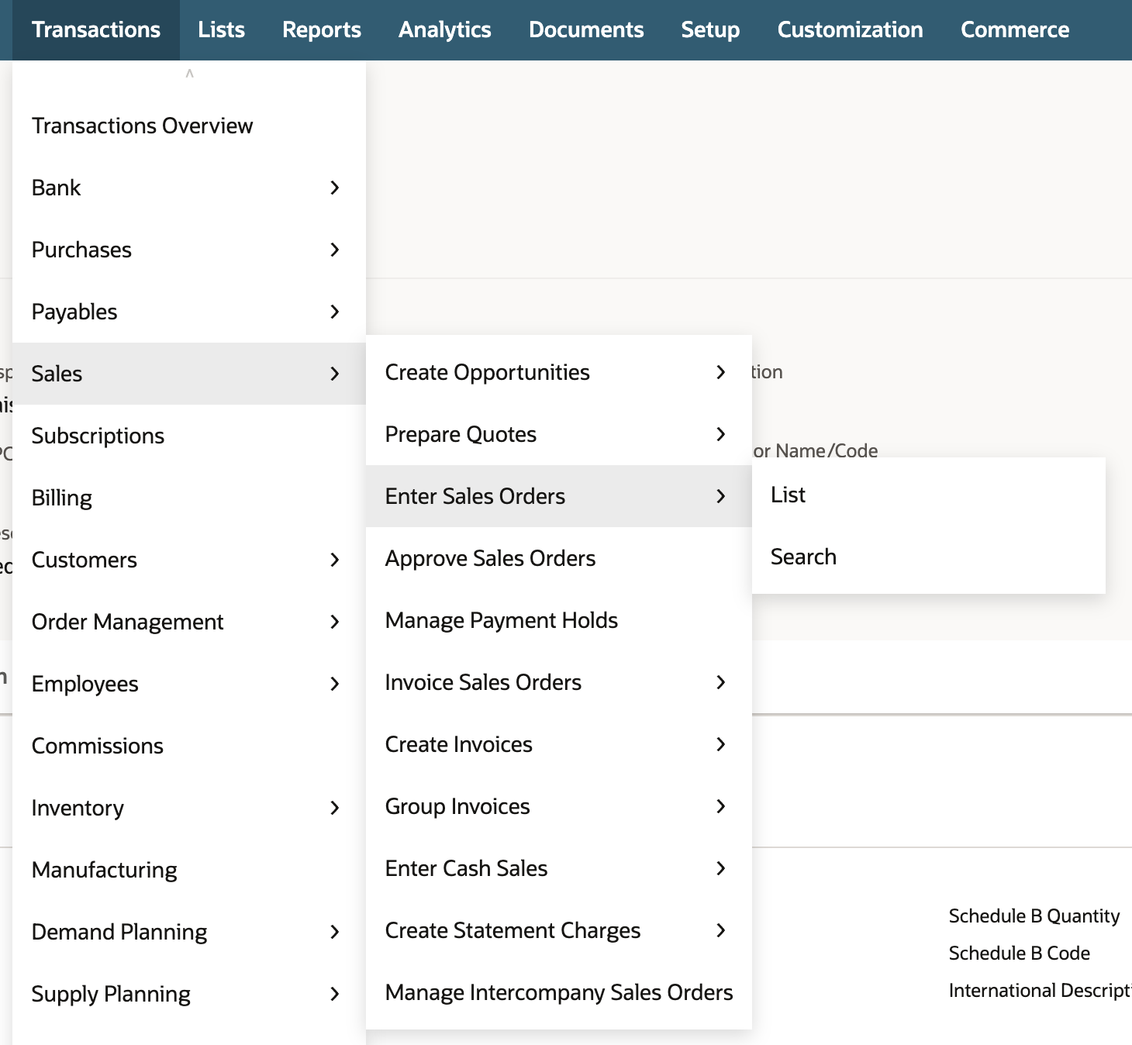Choose Enter Sales Orders
The height and width of the screenshot is (1045, 1132).
559,496
